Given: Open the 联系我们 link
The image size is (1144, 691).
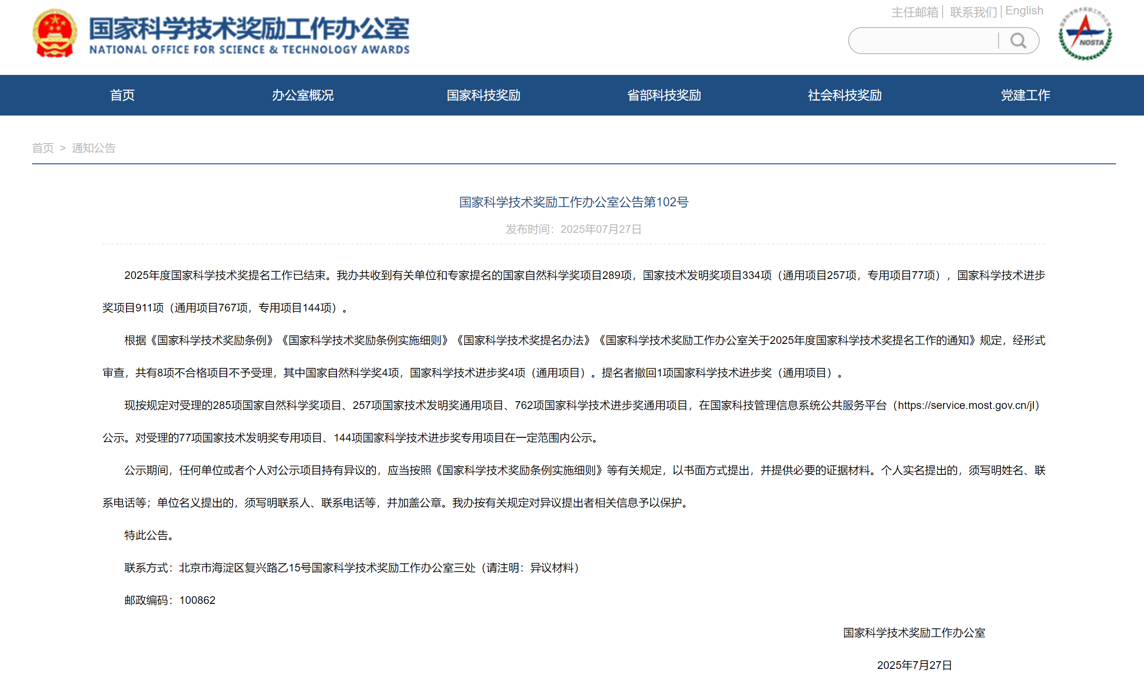Looking at the screenshot, I should coord(973,12).
